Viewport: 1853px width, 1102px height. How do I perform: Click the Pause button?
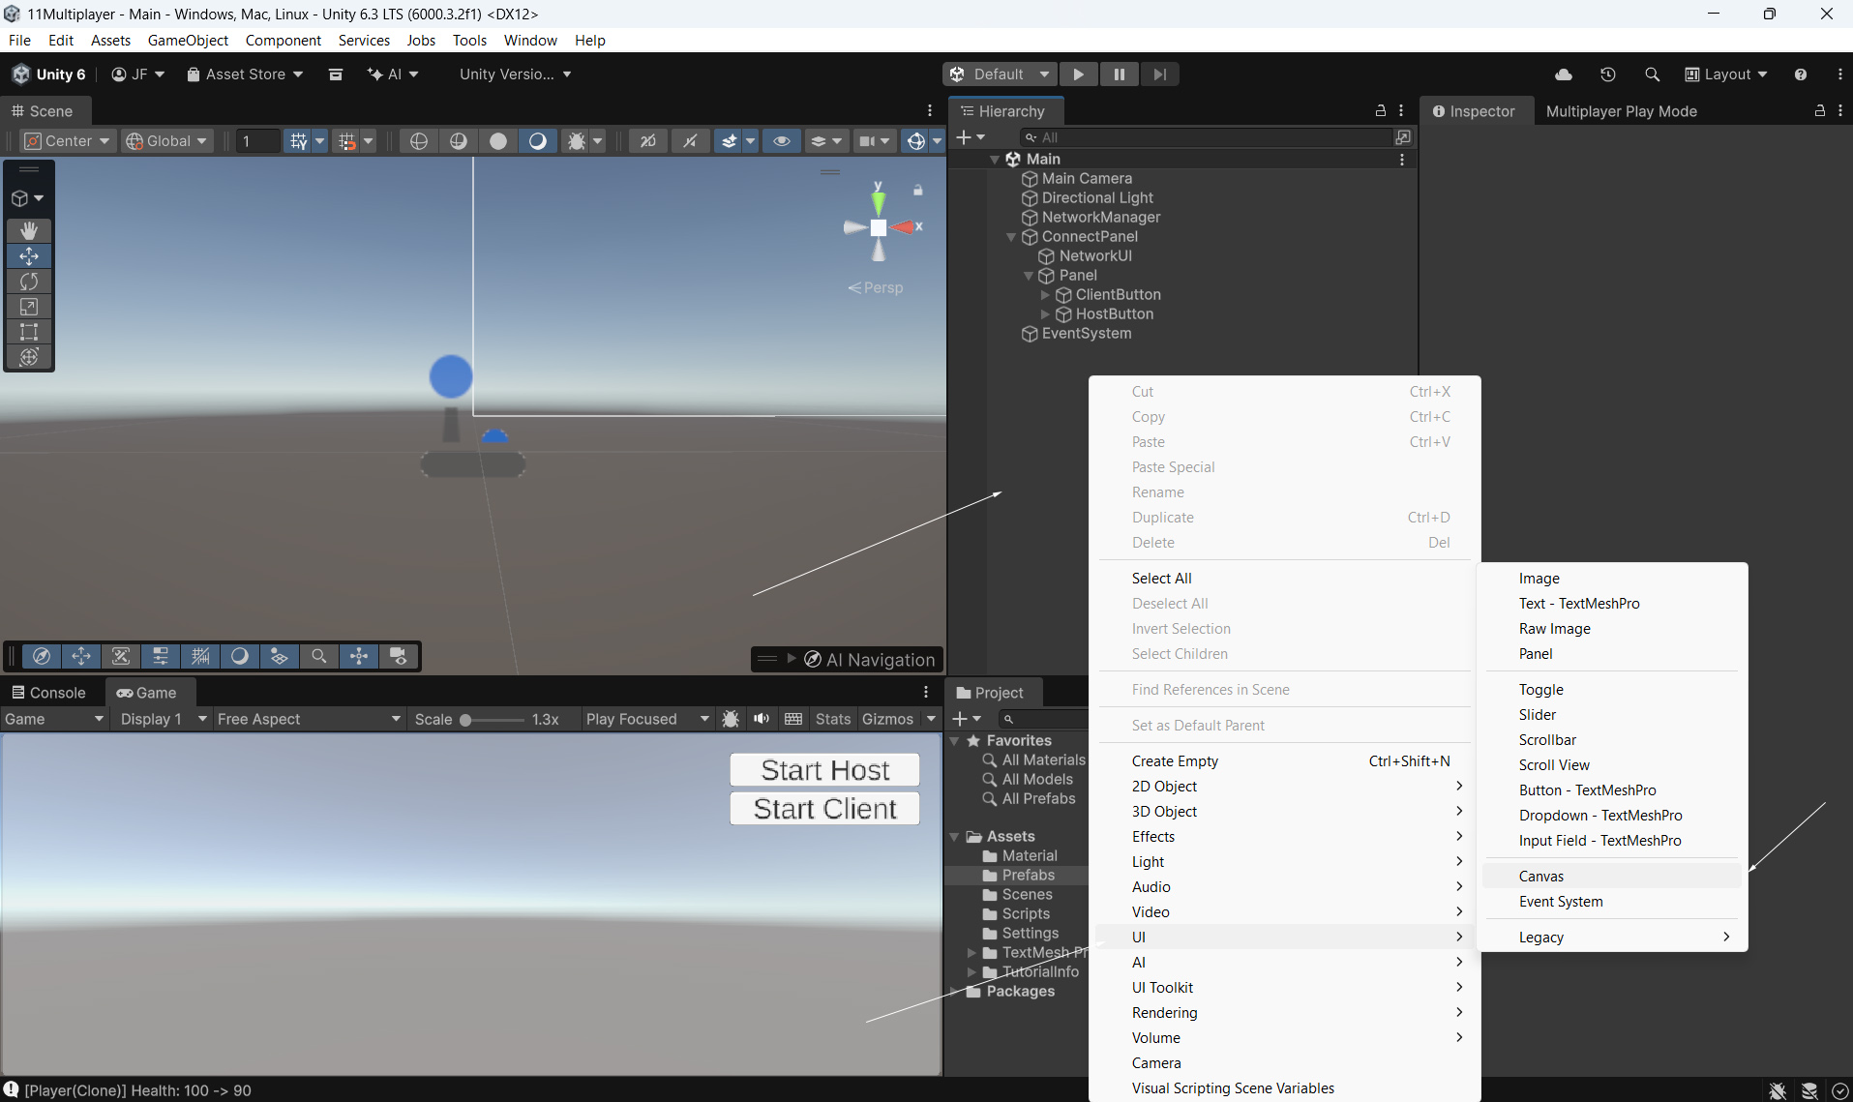pyautogui.click(x=1119, y=74)
